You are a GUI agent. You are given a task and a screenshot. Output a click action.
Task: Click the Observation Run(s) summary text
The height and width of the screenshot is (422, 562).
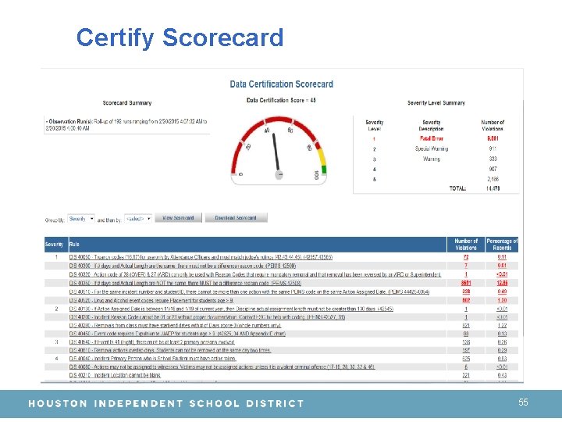[126, 125]
